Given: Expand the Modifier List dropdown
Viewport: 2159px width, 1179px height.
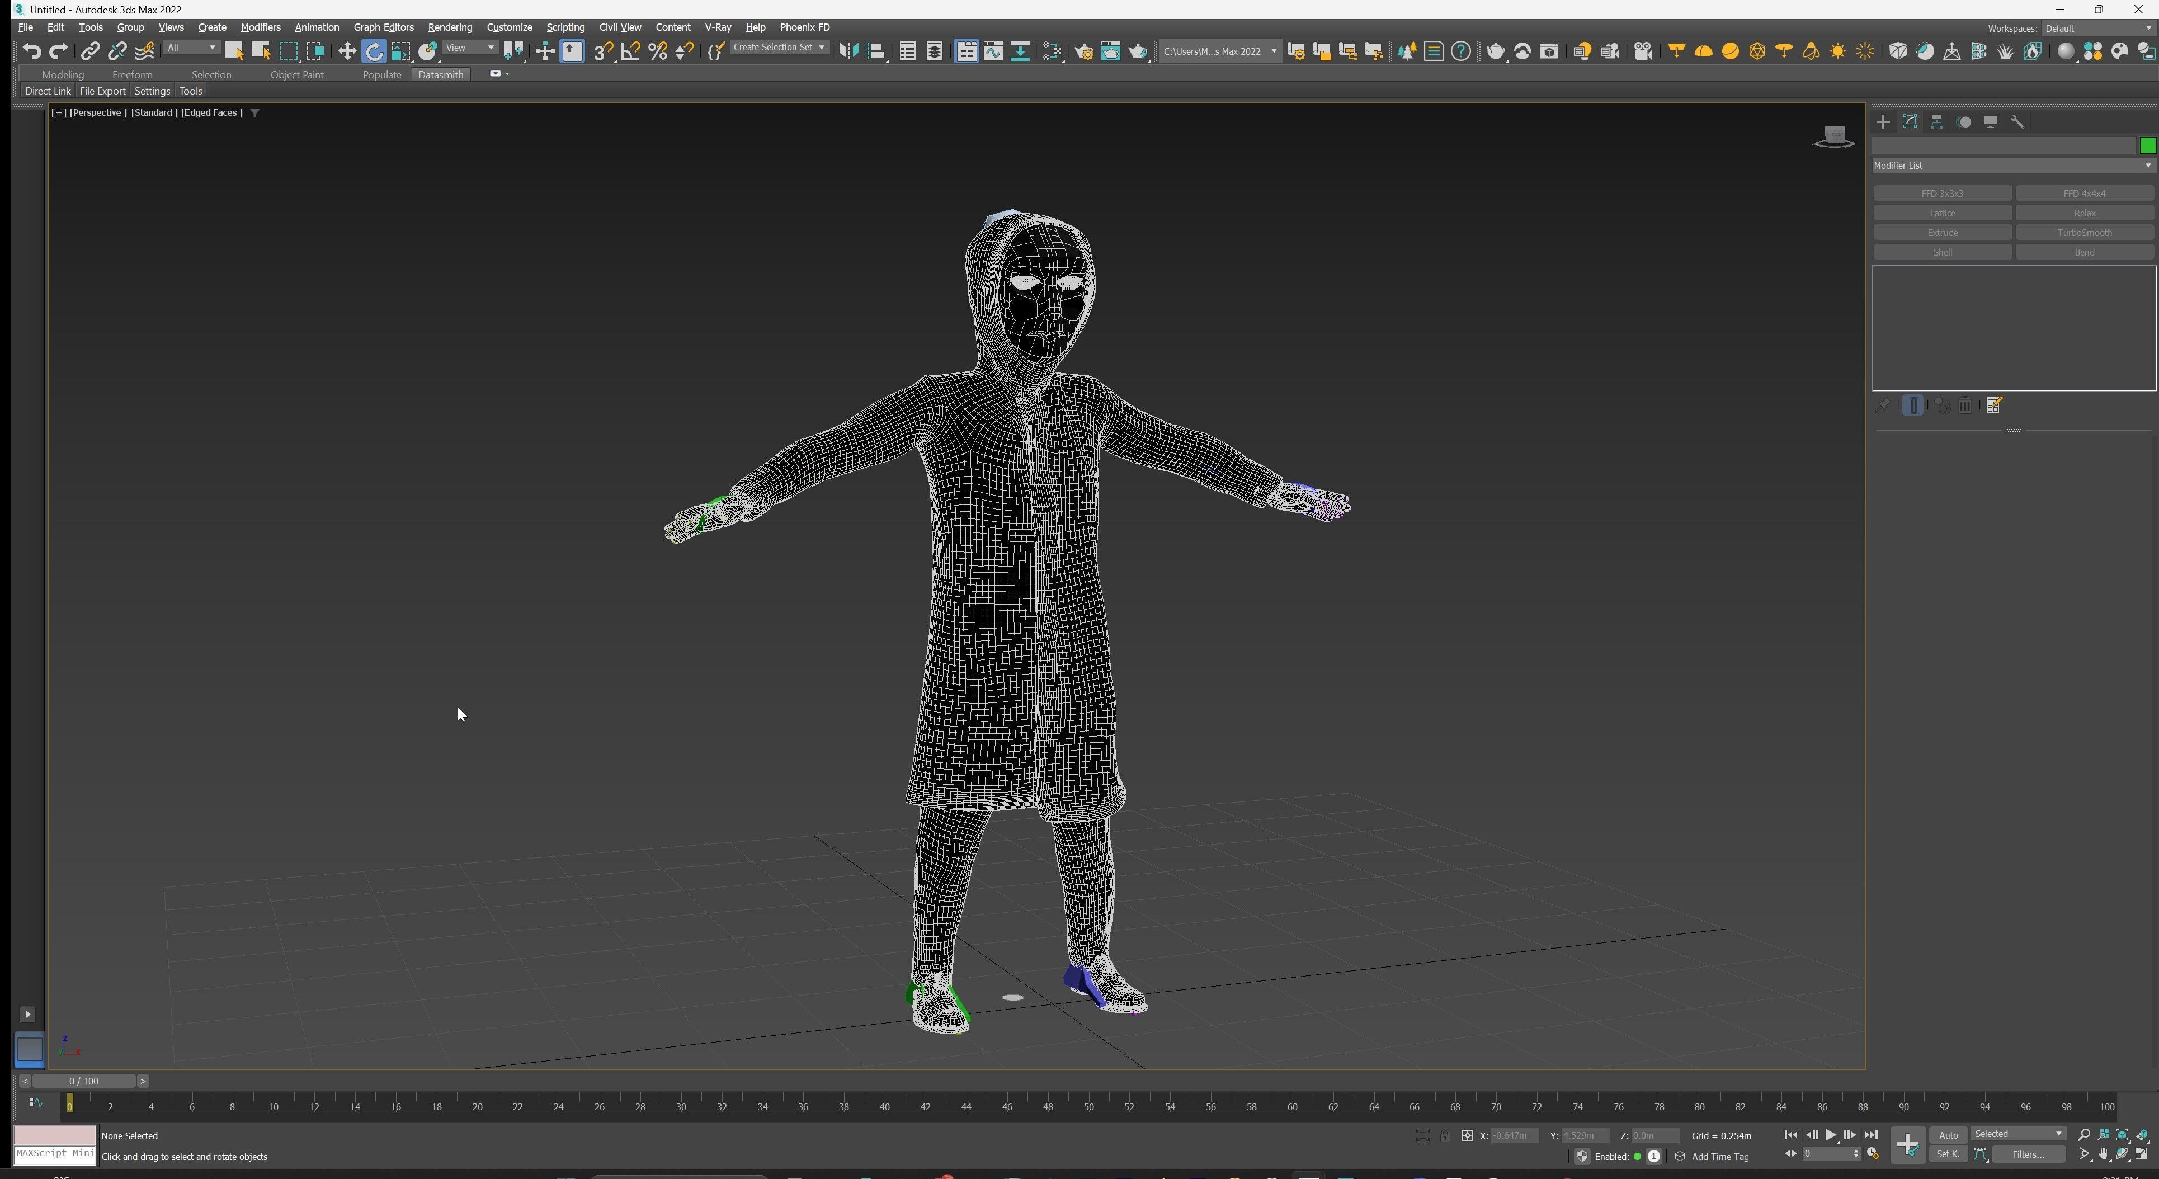Looking at the screenshot, I should pos(2012,166).
